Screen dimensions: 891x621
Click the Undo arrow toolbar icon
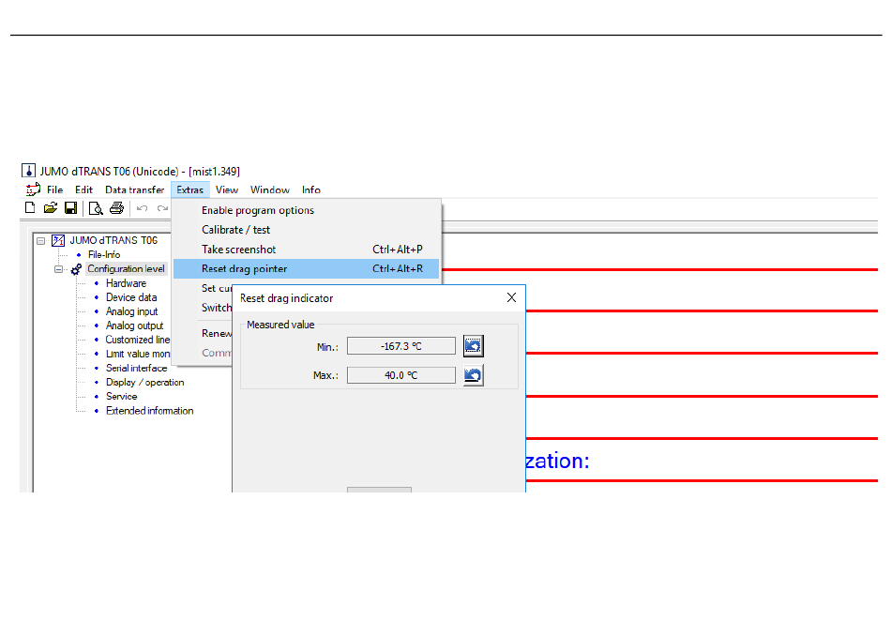click(142, 208)
